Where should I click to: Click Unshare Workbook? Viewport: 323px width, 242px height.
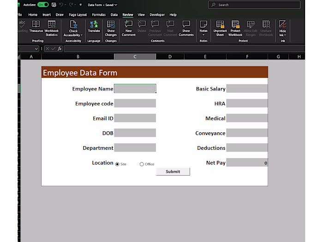pyautogui.click(x=266, y=29)
